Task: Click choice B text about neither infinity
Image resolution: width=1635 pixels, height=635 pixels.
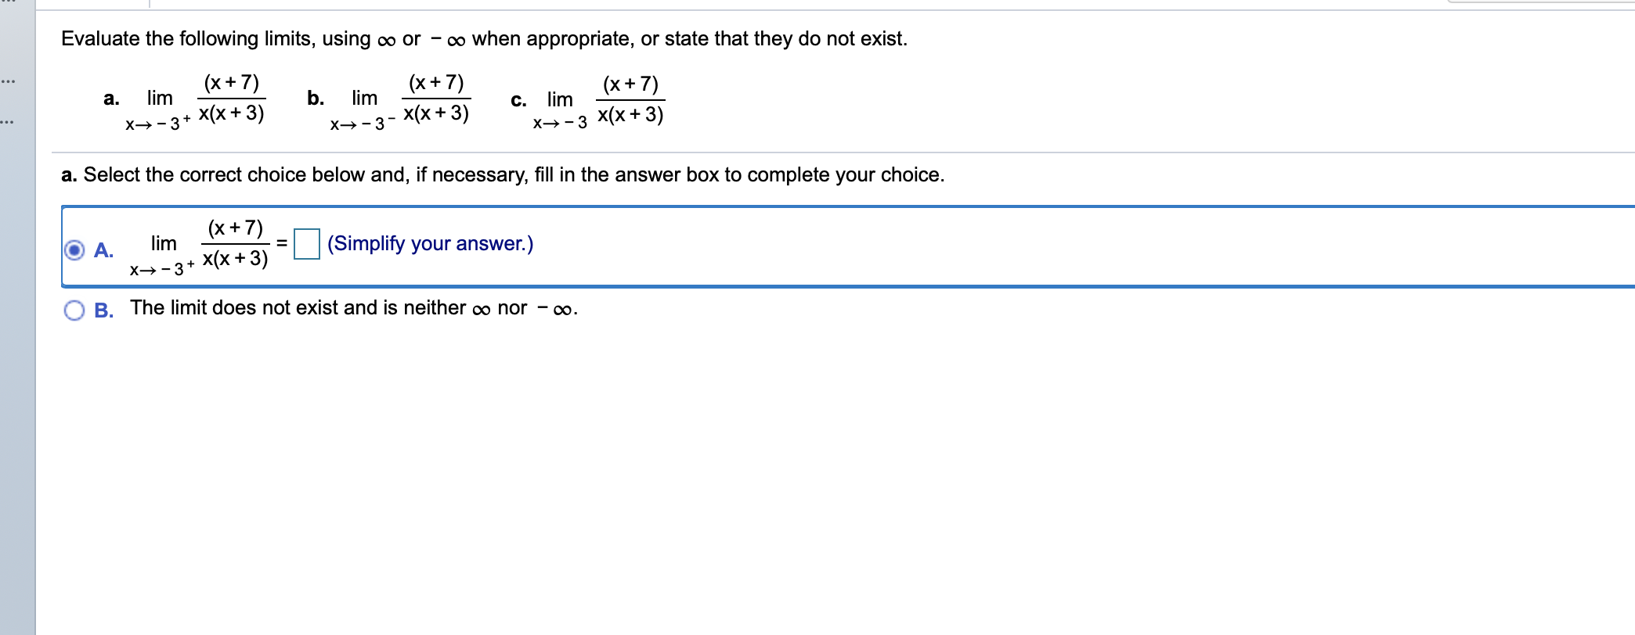Action: click(x=353, y=307)
